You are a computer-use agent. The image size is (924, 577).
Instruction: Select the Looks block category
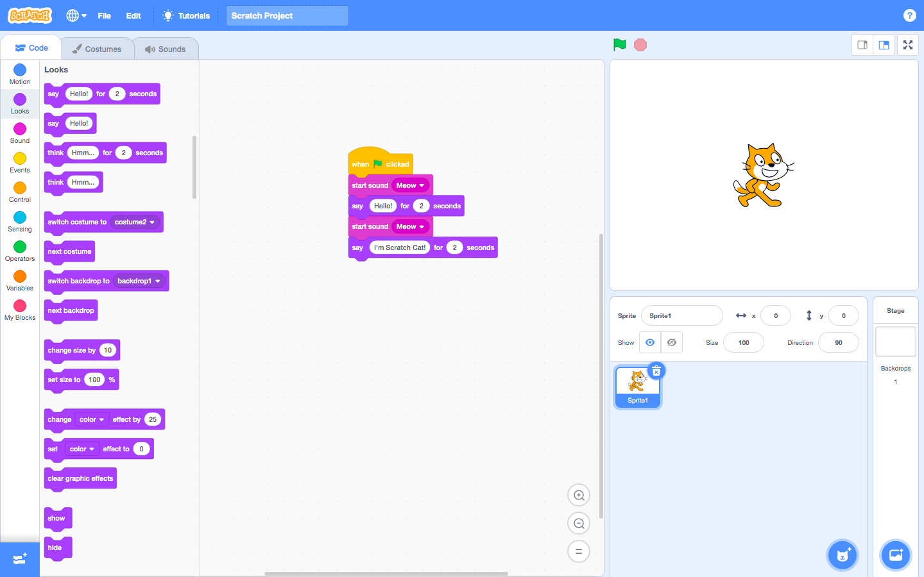click(x=20, y=104)
